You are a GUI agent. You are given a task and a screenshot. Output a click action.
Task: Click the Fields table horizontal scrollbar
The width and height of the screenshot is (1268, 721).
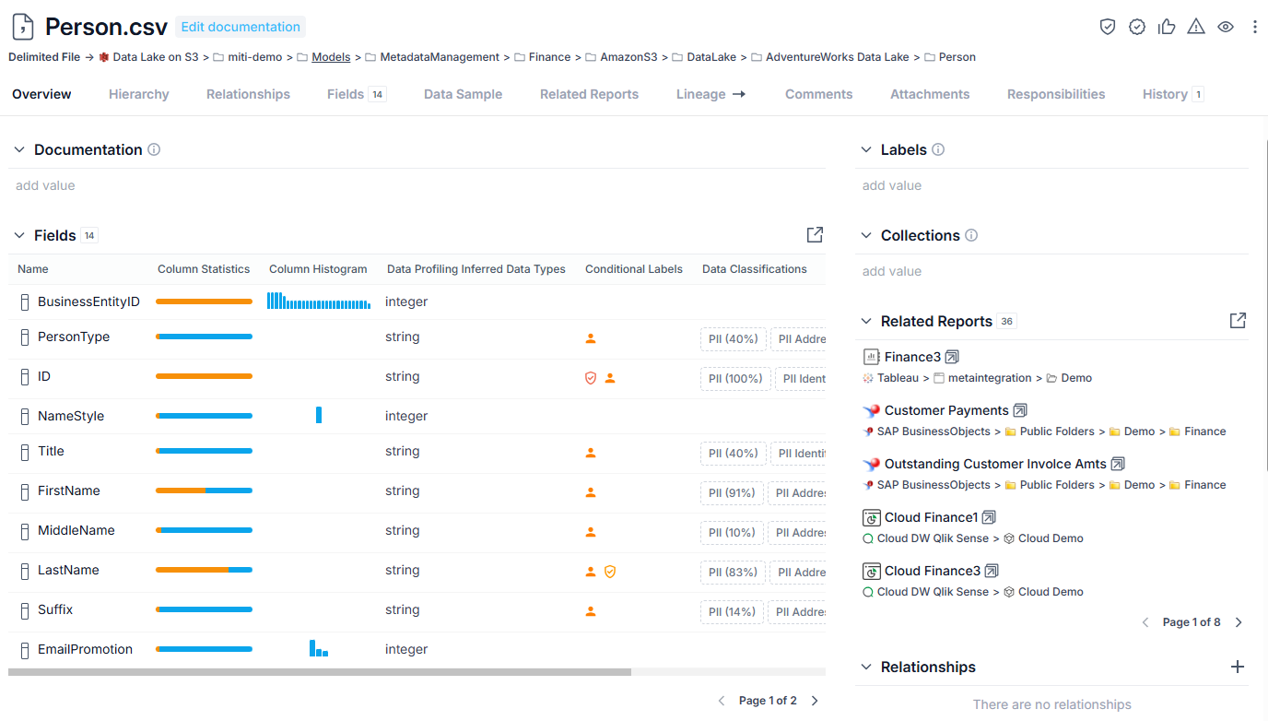[x=320, y=672]
